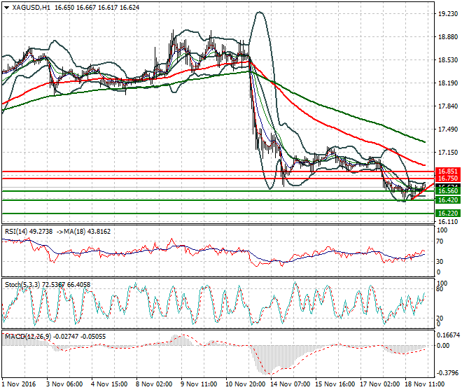Select the green 16.220 support price label

coord(448,213)
